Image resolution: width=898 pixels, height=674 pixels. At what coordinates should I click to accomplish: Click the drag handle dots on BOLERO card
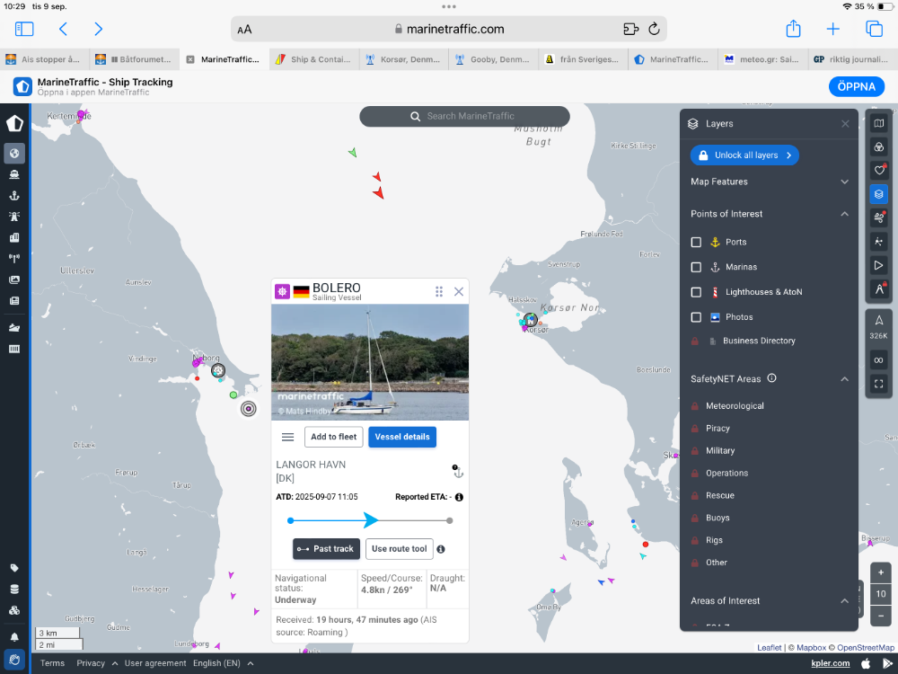coord(439,292)
